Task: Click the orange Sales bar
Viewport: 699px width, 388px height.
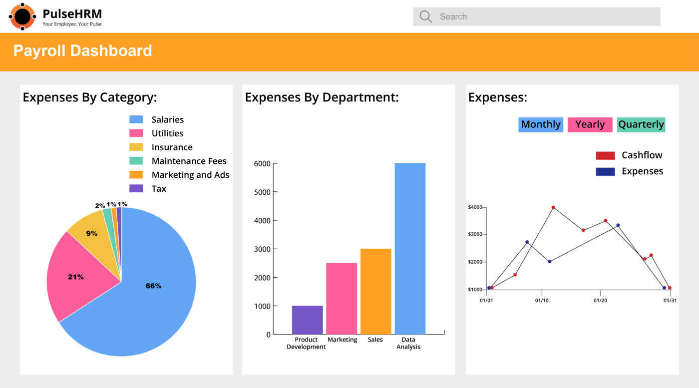Action: (375, 291)
